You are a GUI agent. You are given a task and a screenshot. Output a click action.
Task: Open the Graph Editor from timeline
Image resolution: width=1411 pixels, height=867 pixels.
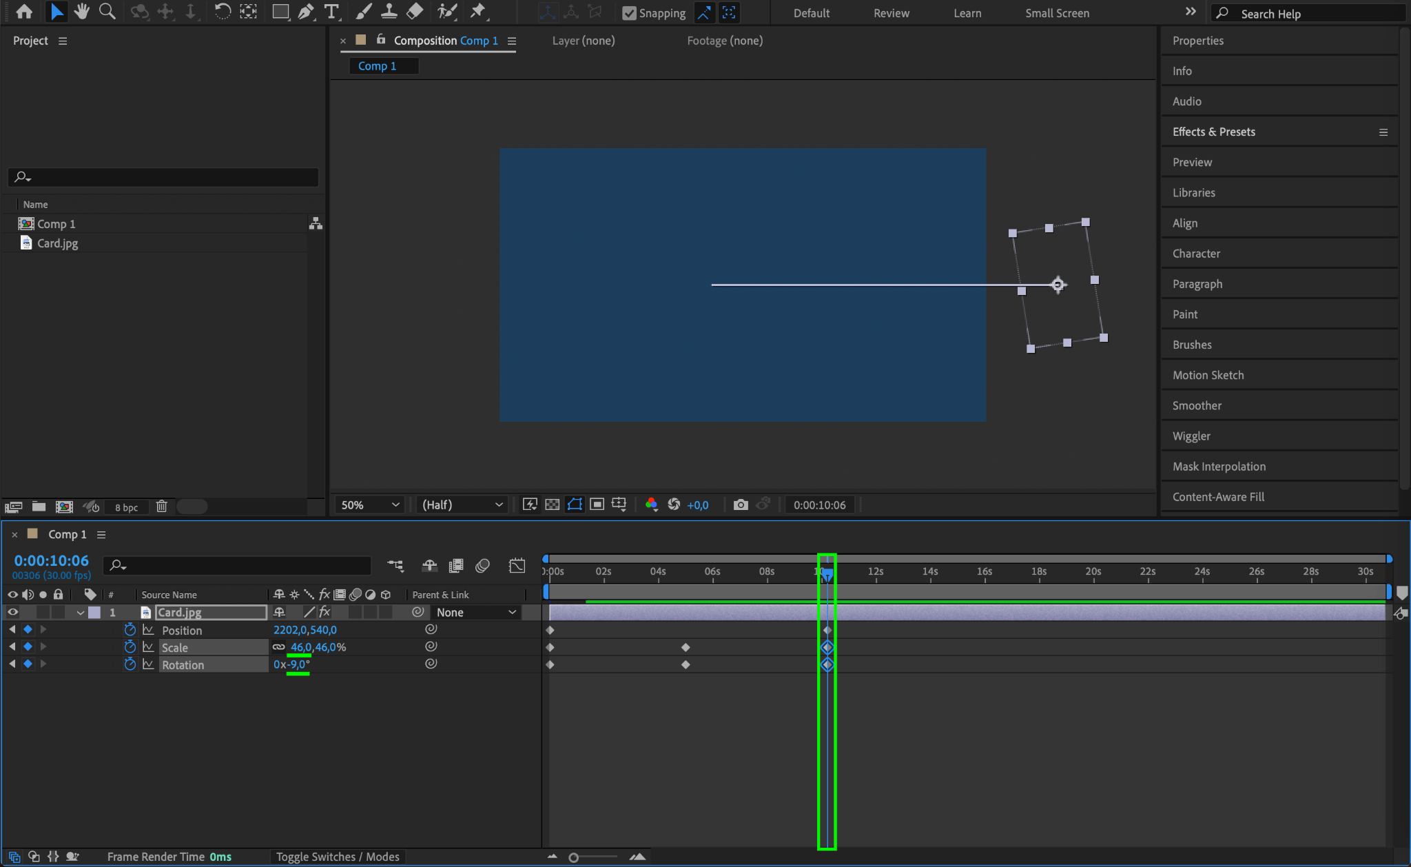517,566
